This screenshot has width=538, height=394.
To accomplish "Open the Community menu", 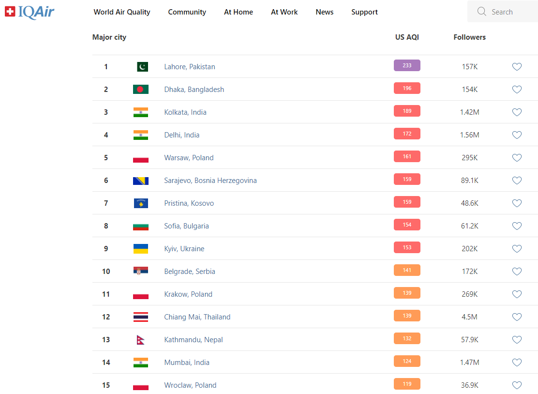I will click(x=187, y=12).
